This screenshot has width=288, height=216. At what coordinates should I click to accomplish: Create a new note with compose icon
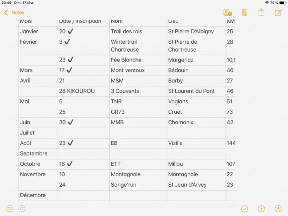pyautogui.click(x=278, y=13)
